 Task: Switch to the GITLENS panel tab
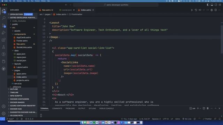(x=92, y=108)
